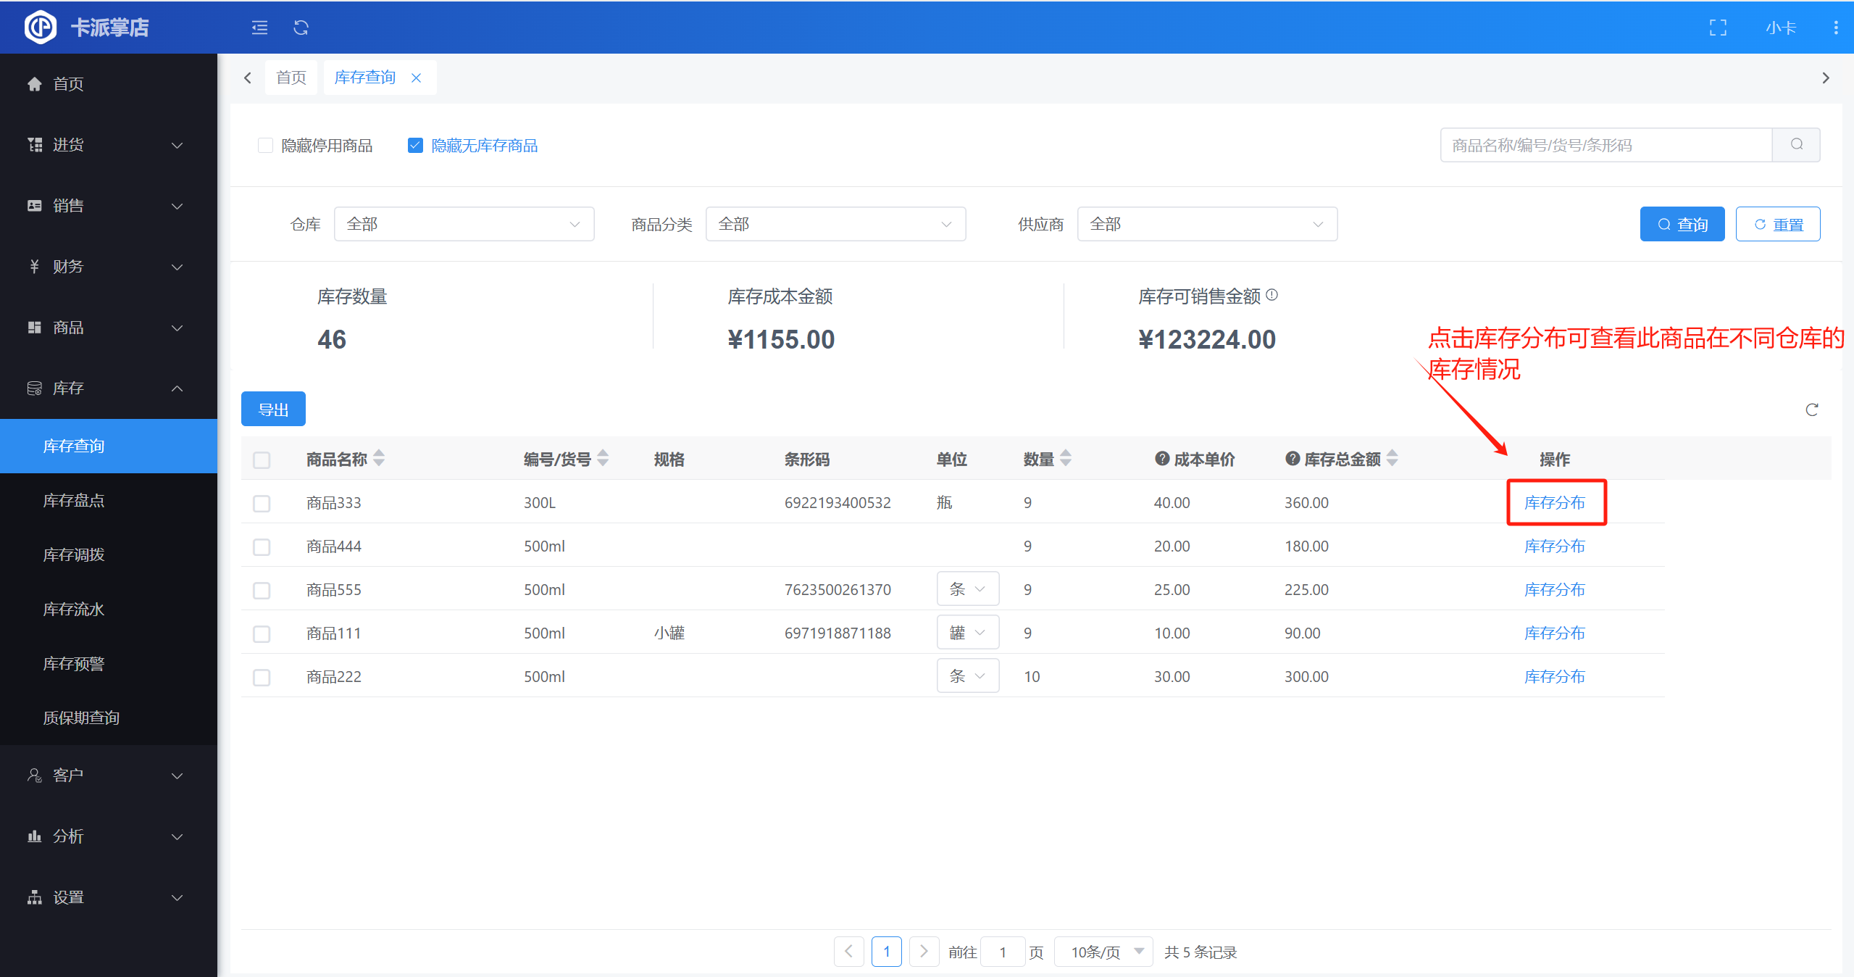Viewport: 1854px width, 977px height.
Task: Open 库存盘点 in sidebar
Action: click(x=74, y=500)
